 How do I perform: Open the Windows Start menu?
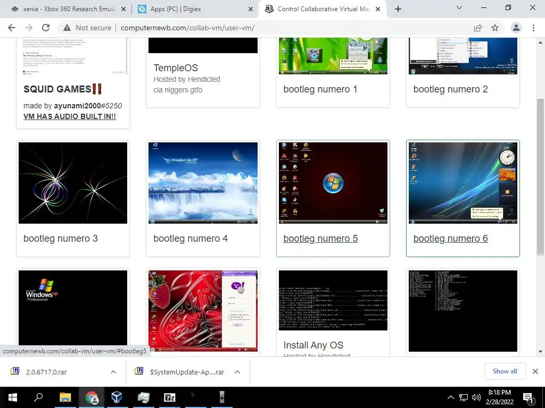click(x=13, y=397)
